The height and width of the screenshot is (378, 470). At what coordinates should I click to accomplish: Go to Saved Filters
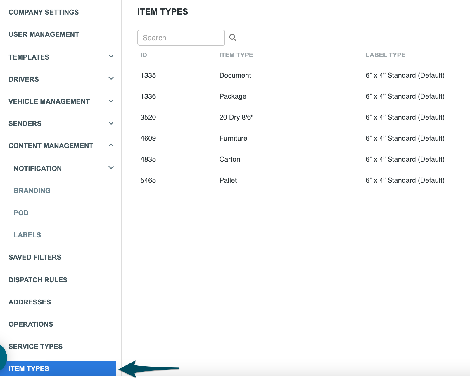[x=35, y=257]
